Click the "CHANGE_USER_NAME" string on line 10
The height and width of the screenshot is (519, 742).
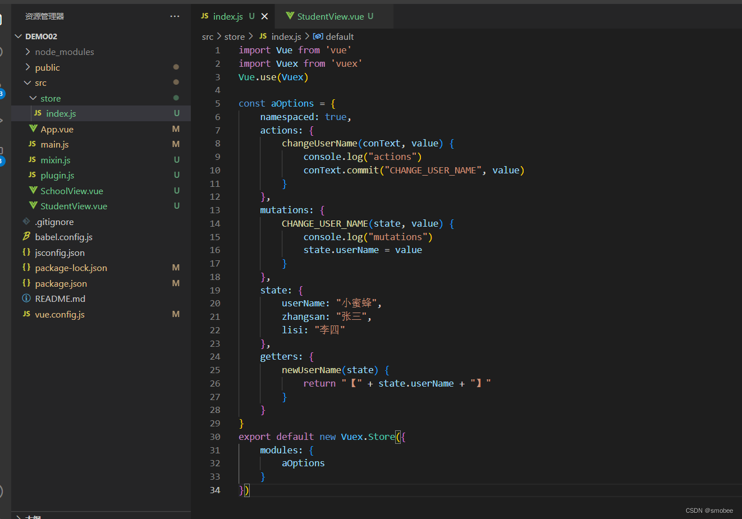pyautogui.click(x=433, y=170)
